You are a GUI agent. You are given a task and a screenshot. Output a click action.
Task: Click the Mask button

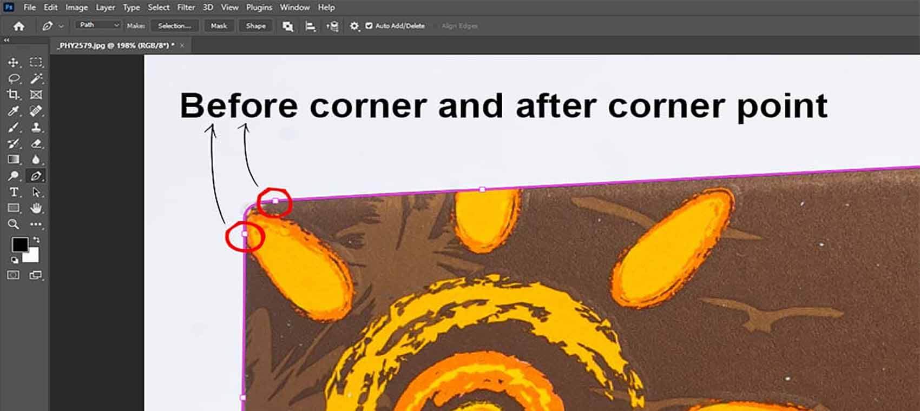tap(219, 25)
